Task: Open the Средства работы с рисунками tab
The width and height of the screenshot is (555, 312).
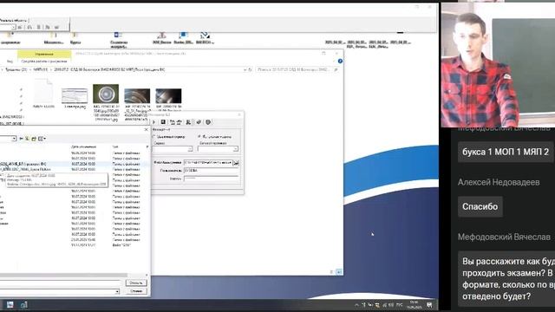Action: click(44, 62)
